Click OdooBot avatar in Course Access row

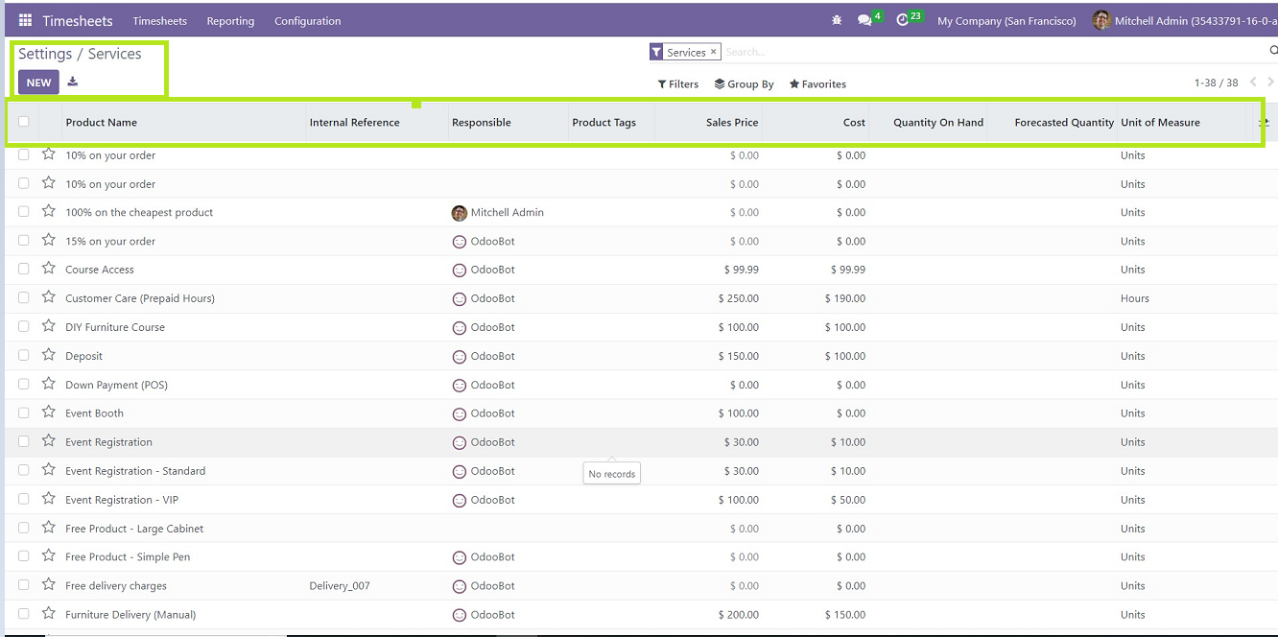(460, 270)
